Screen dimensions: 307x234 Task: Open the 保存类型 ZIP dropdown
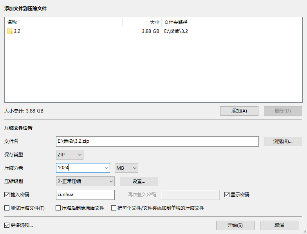[70, 155]
